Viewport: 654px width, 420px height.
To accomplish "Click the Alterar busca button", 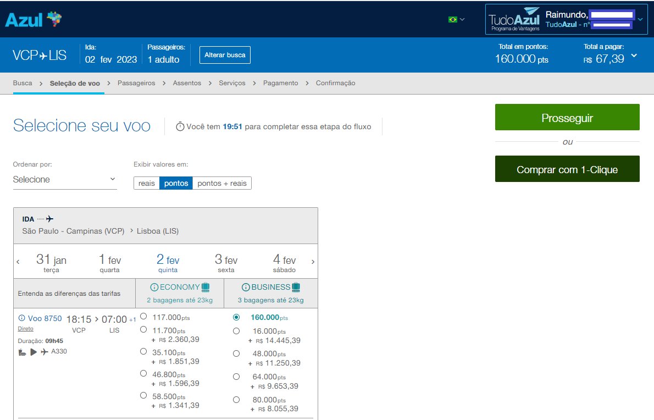I will pyautogui.click(x=225, y=55).
